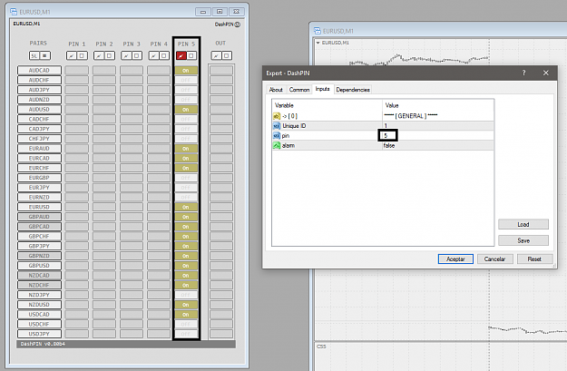Toggle the AUDCHF PIN 5 Off switch
Viewport: 567px width, 371px height.
click(x=186, y=80)
